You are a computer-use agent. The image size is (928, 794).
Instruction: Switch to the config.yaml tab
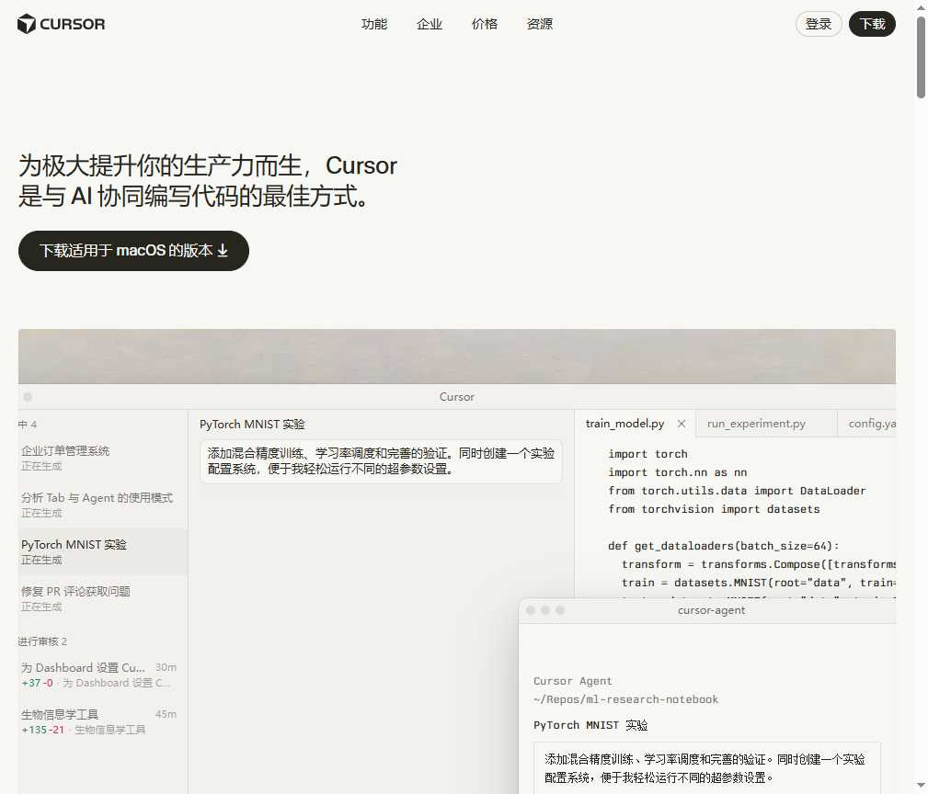pos(870,424)
